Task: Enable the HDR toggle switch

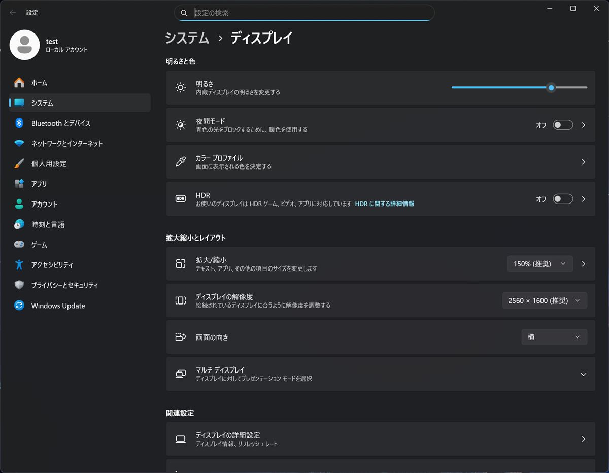Action: tap(563, 199)
